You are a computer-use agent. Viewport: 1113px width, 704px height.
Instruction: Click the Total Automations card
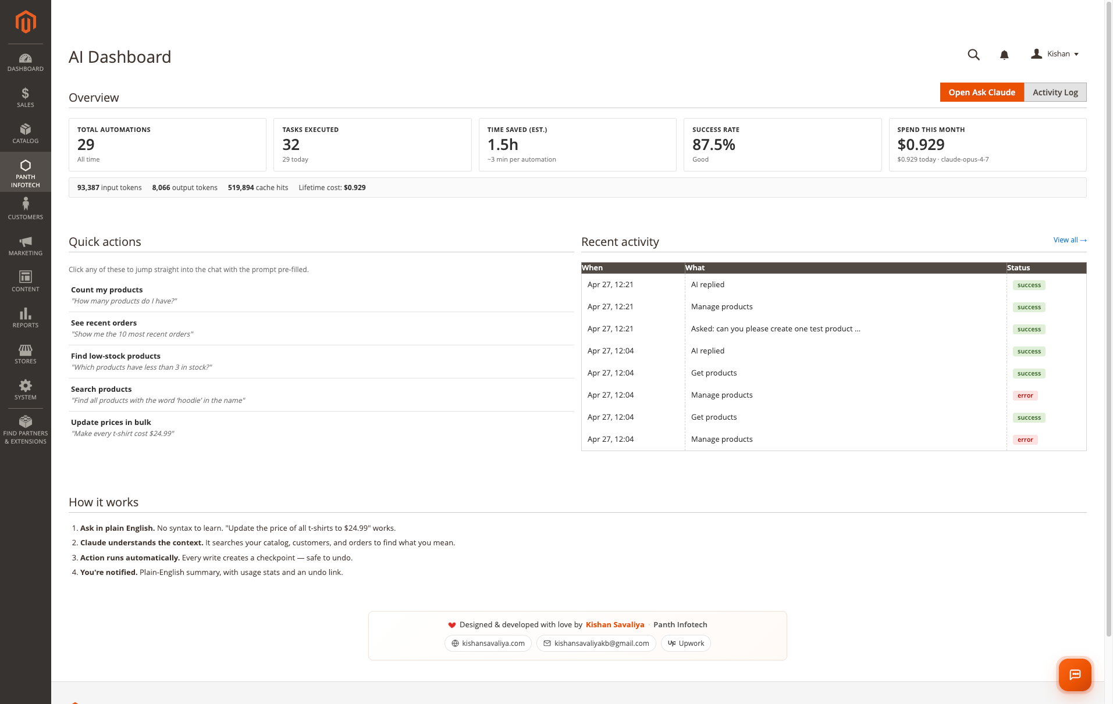168,145
